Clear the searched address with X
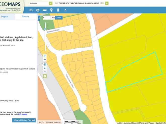This screenshot has height=124, width=166. point(103,3)
